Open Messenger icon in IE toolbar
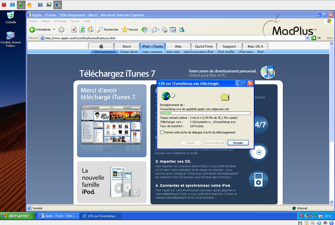Image resolution: width=335 pixels, height=225 pixels. tap(182, 30)
